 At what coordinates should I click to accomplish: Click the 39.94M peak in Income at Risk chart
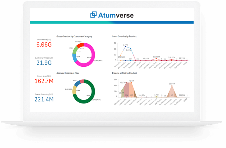172,85
